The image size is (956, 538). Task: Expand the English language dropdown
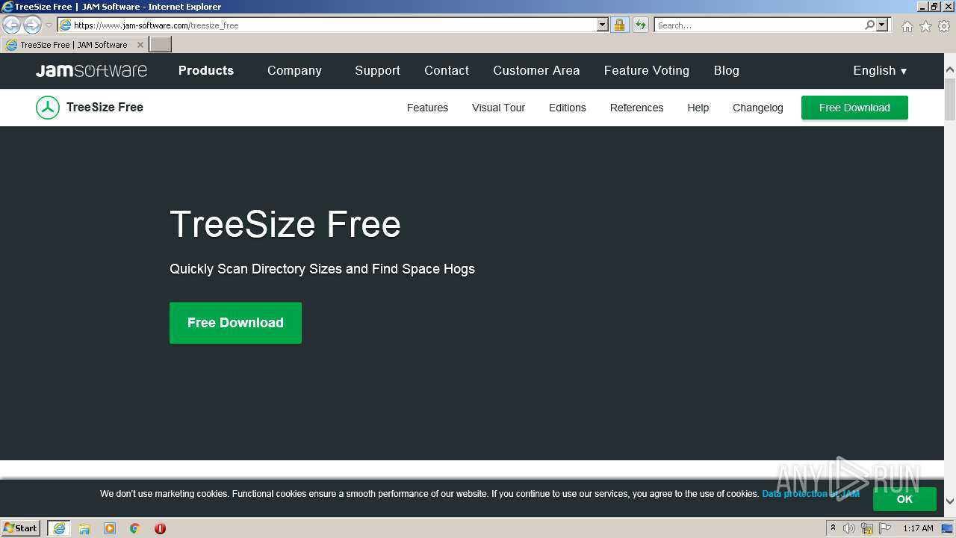tap(880, 70)
